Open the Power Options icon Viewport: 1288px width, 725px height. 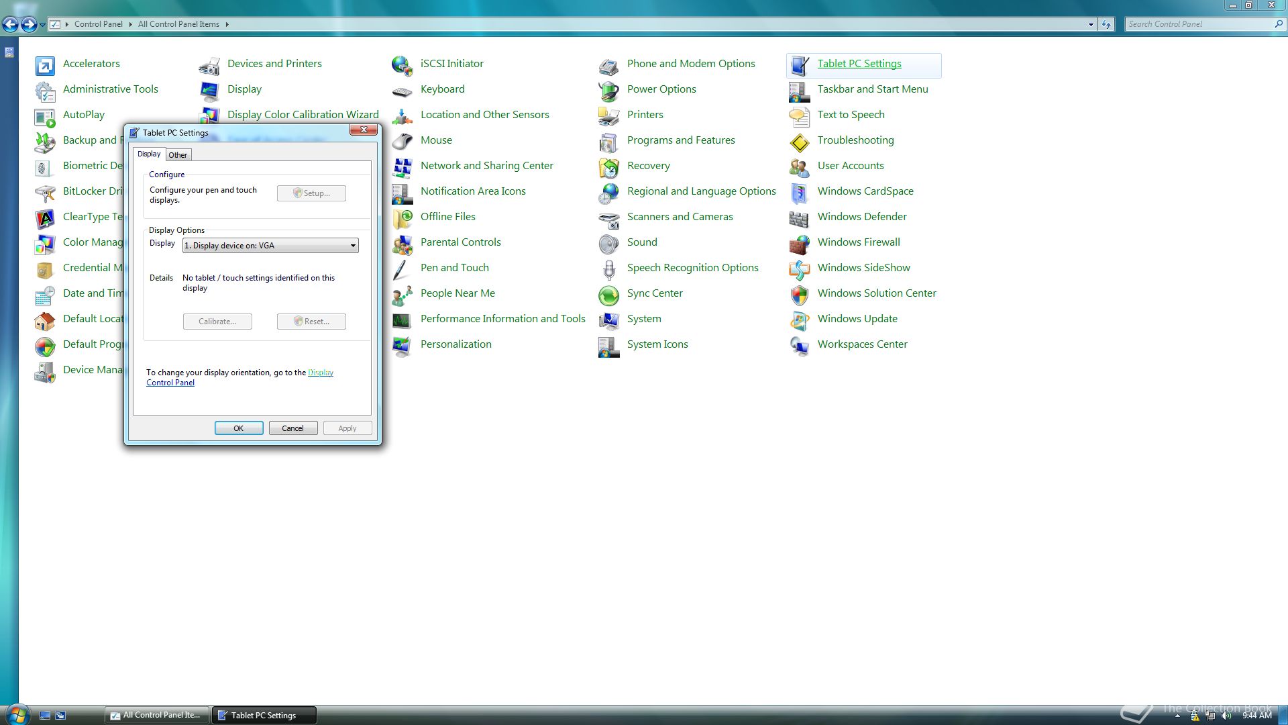pyautogui.click(x=609, y=91)
